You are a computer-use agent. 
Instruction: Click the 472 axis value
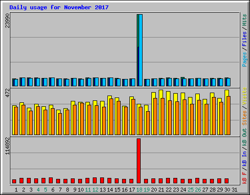7,93
